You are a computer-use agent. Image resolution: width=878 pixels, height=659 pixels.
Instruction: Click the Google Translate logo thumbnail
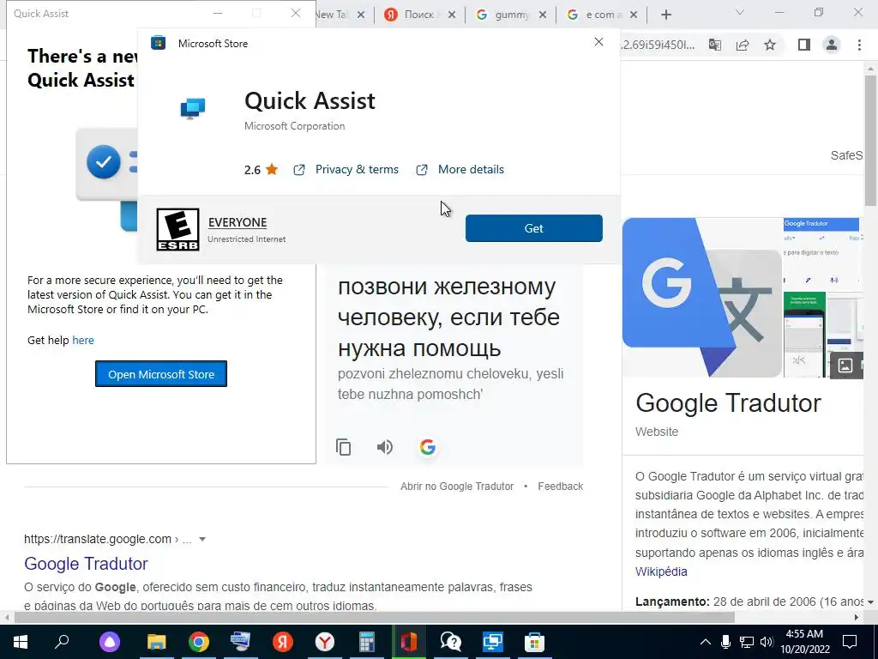tap(702, 298)
